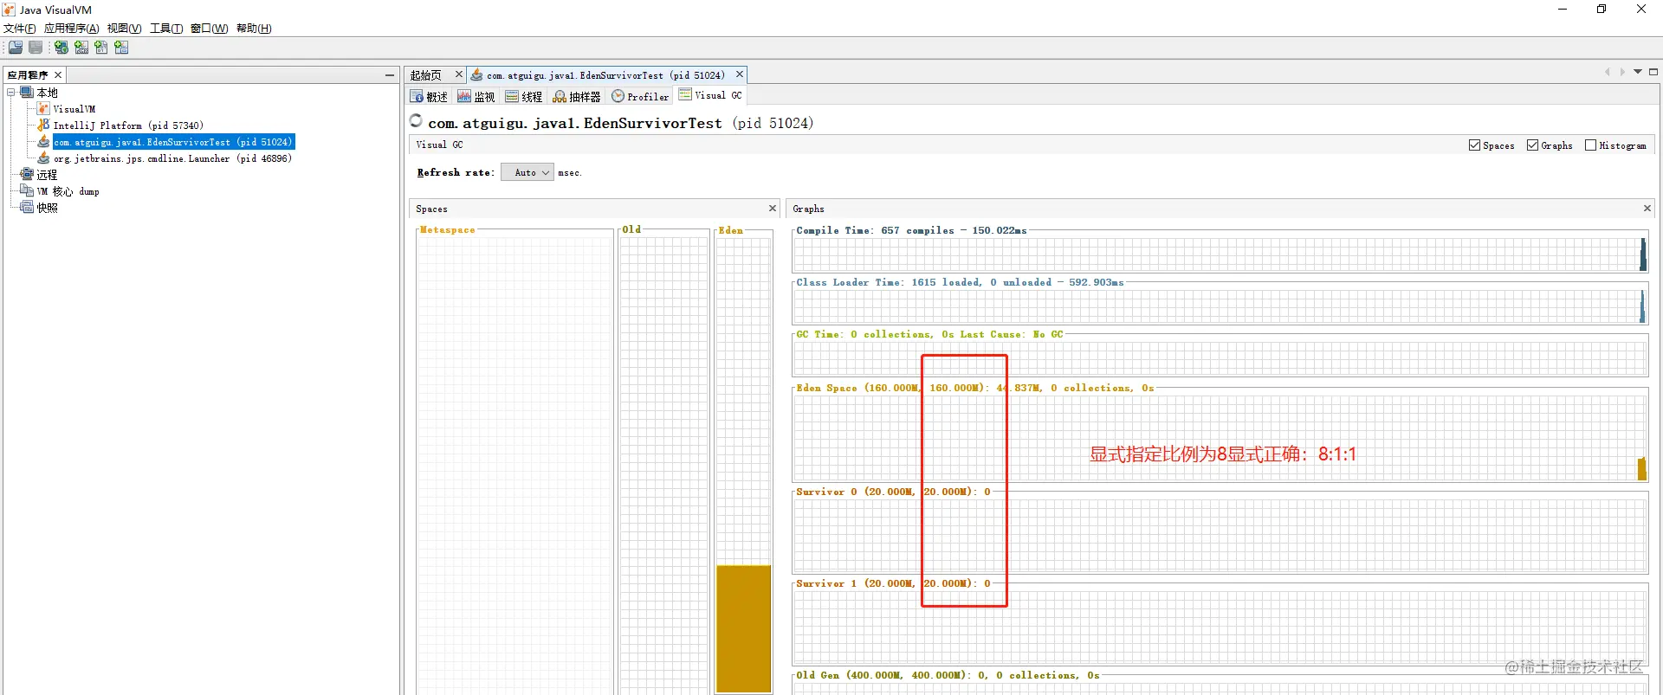Screen dimensions: 1663x695
Task: Switch to the 监视 tab
Action: (476, 97)
